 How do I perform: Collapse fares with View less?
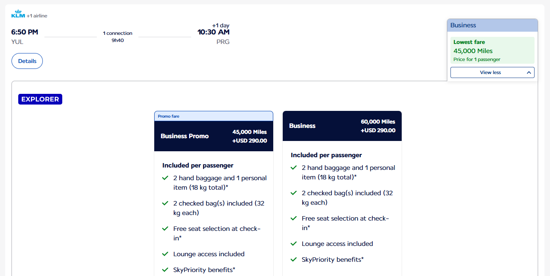click(492, 72)
